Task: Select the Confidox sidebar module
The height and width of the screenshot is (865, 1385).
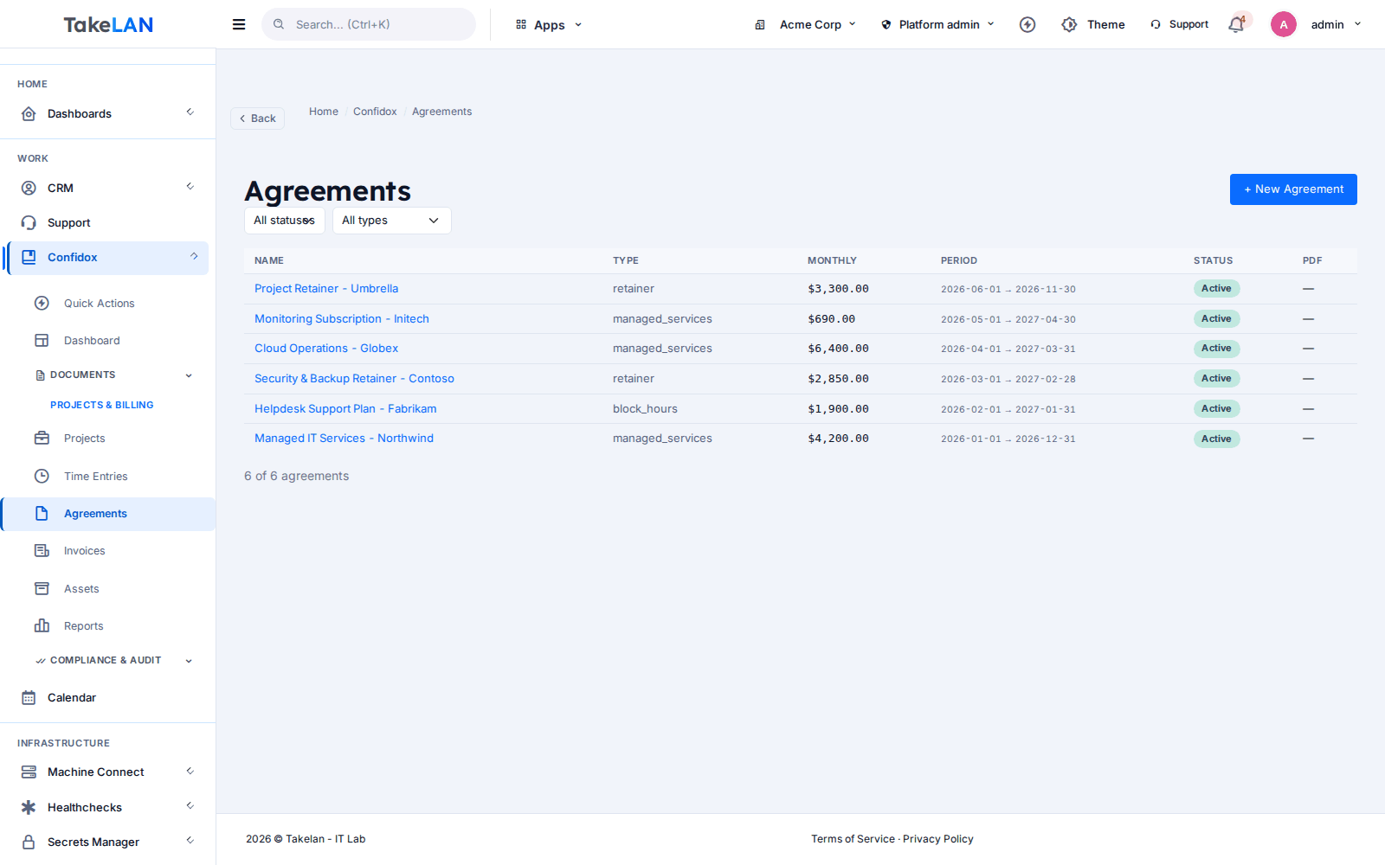Action: click(107, 257)
